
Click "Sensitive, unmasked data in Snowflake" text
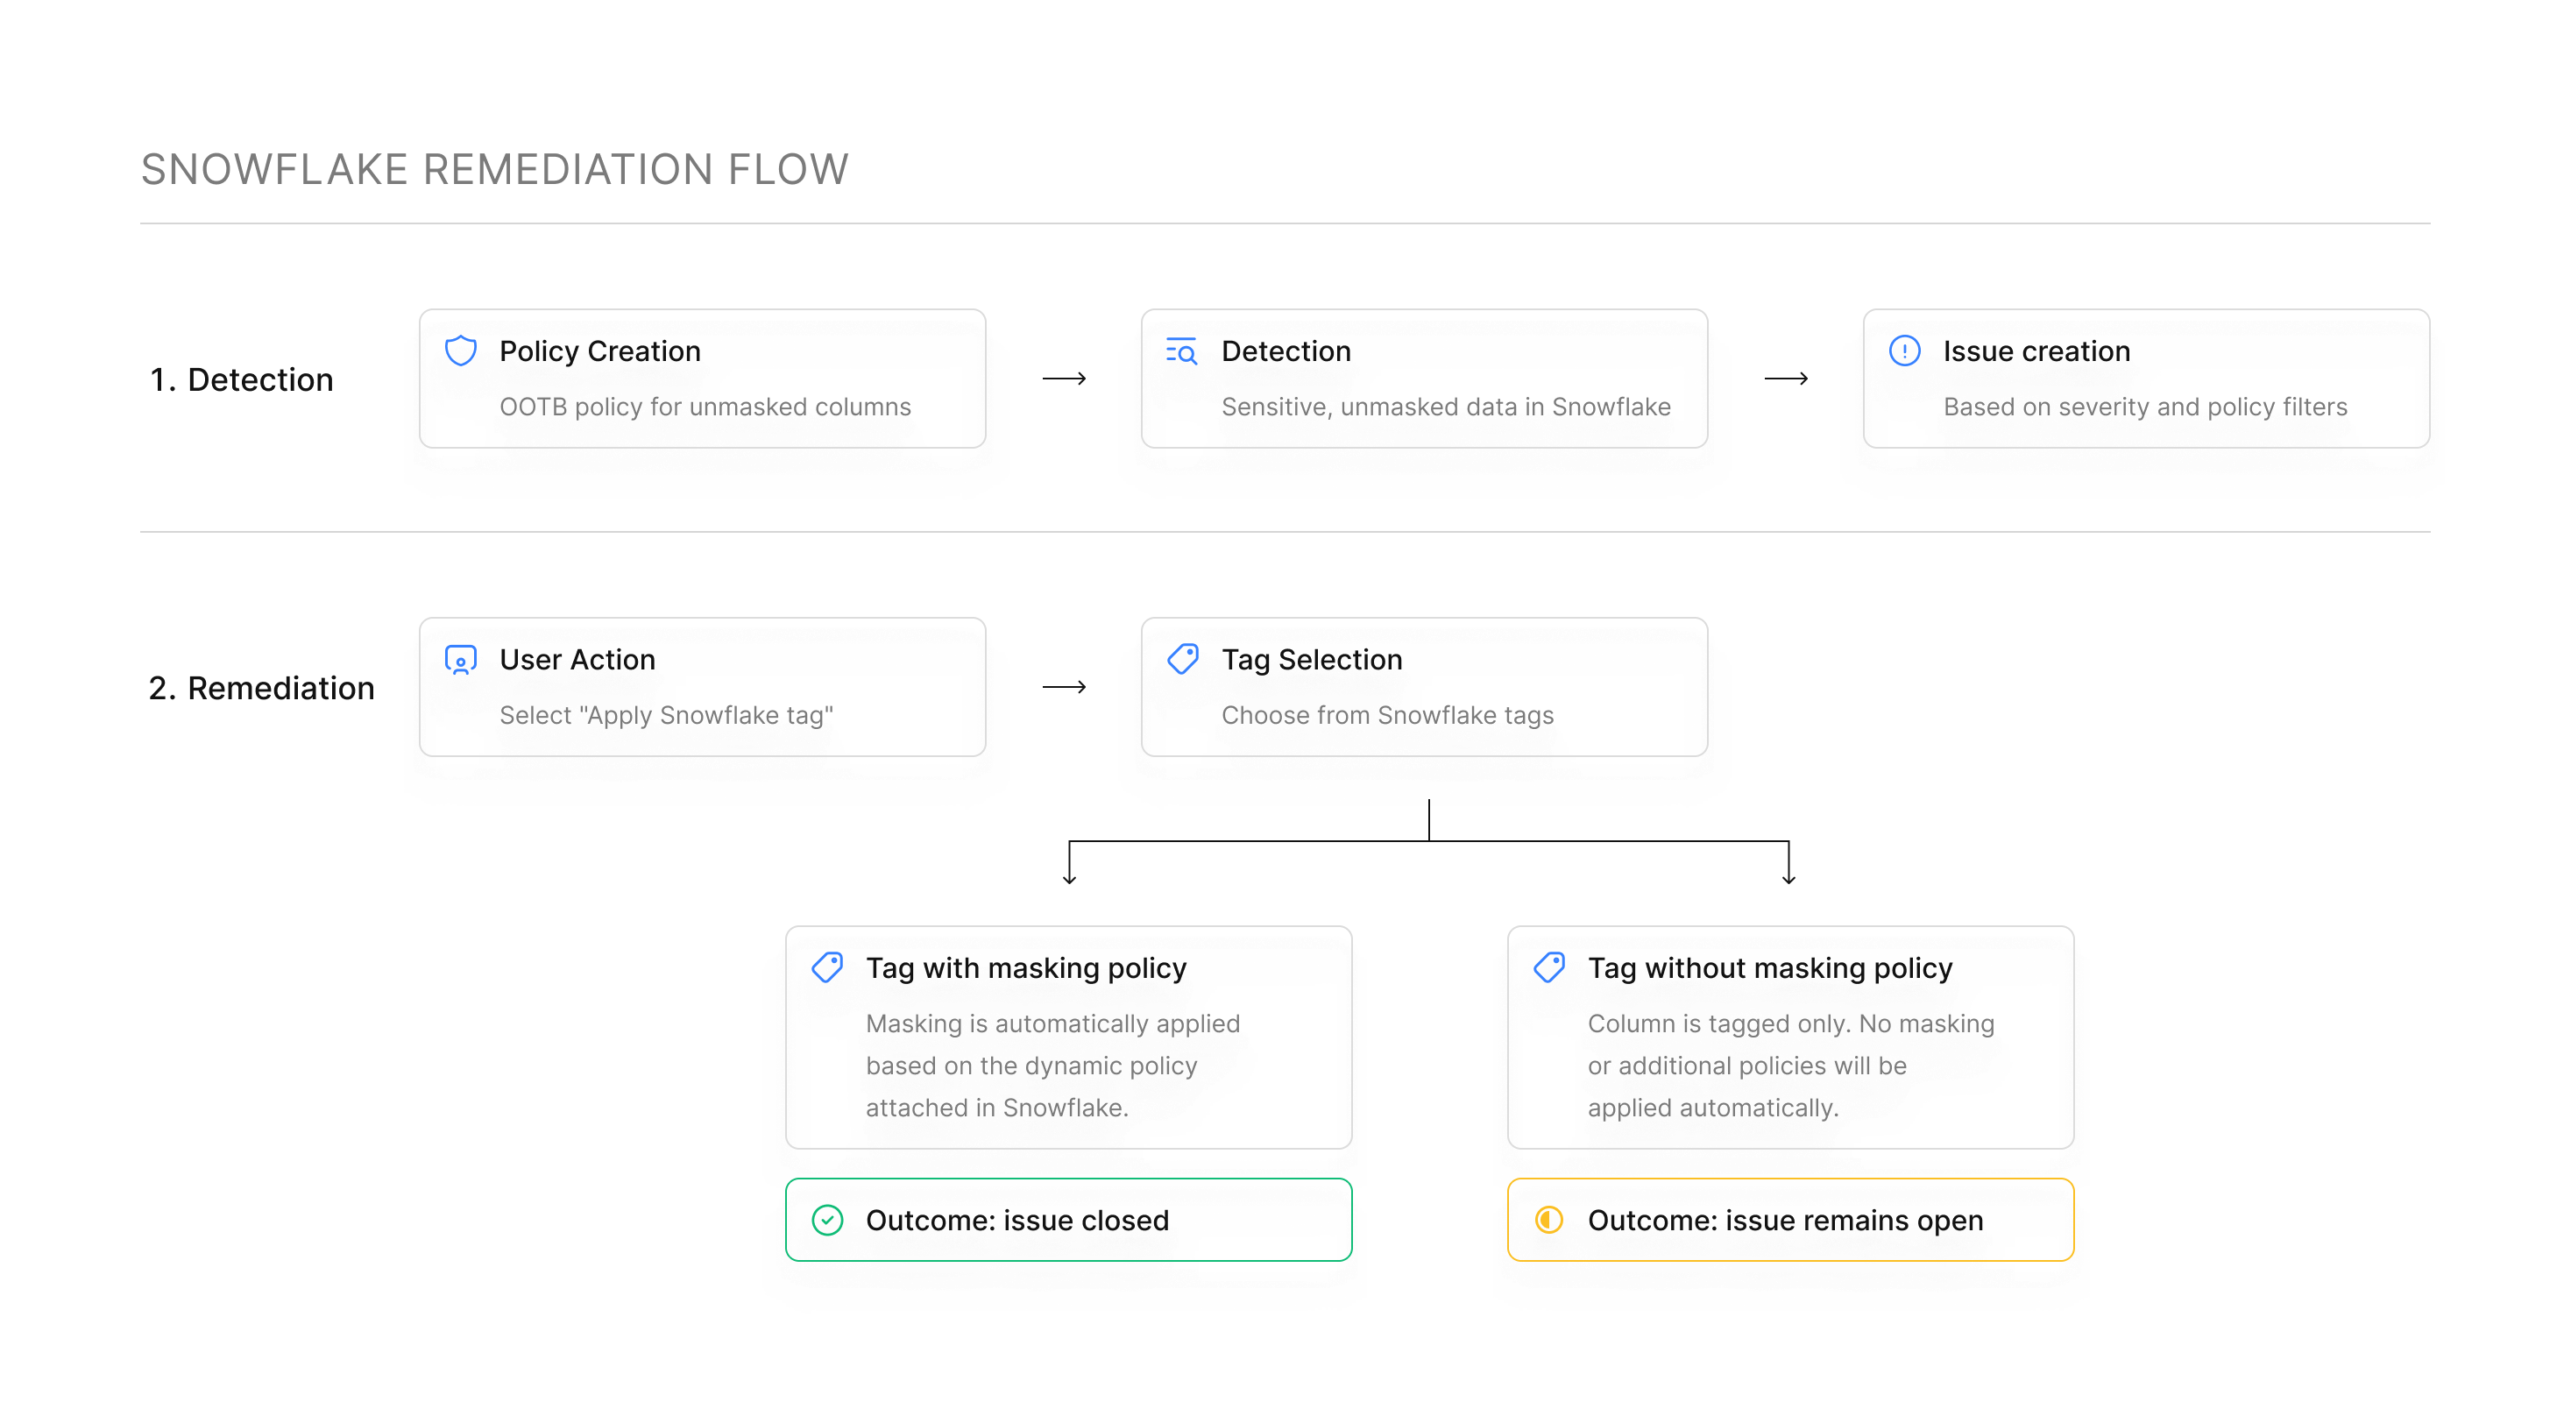tap(1445, 407)
